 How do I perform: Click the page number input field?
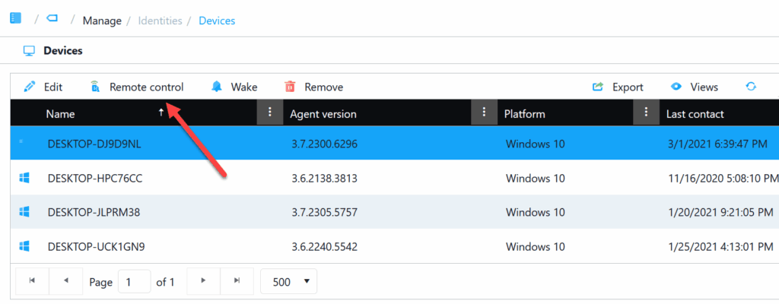click(134, 281)
